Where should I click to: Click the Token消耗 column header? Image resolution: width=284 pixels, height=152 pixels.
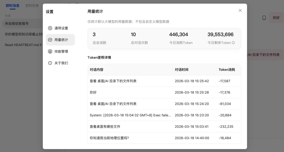(227, 70)
